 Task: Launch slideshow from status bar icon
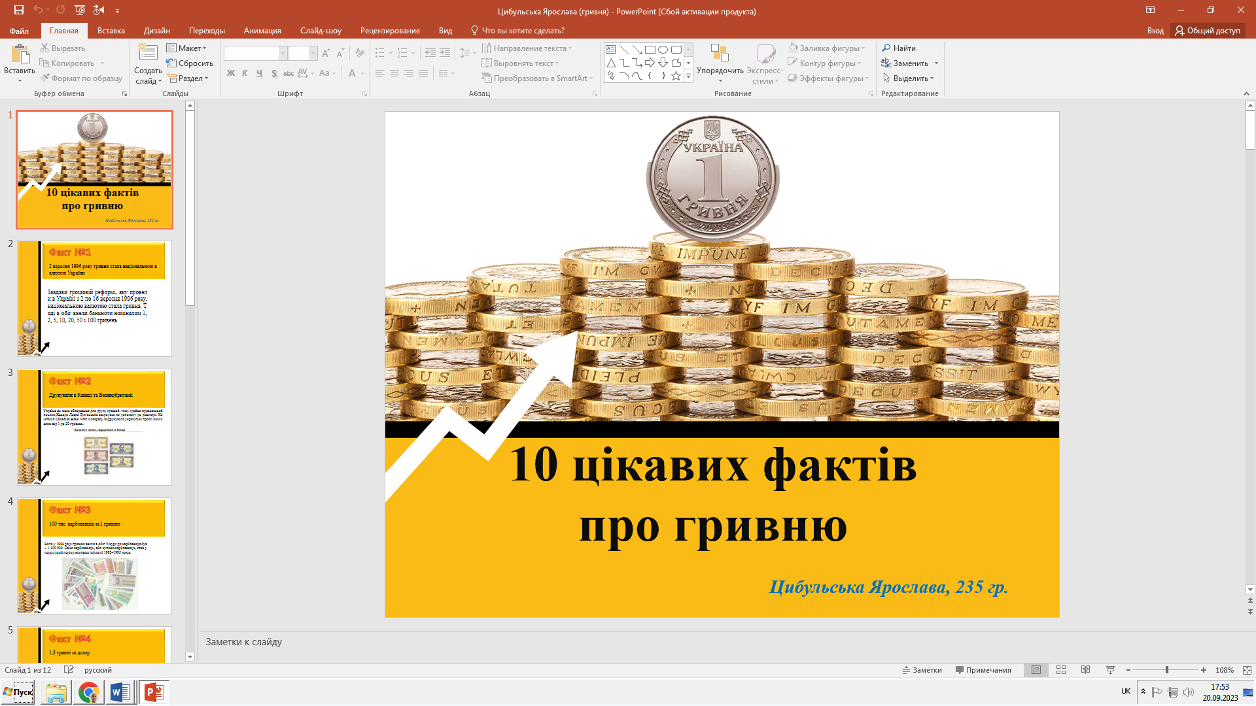pos(1110,670)
